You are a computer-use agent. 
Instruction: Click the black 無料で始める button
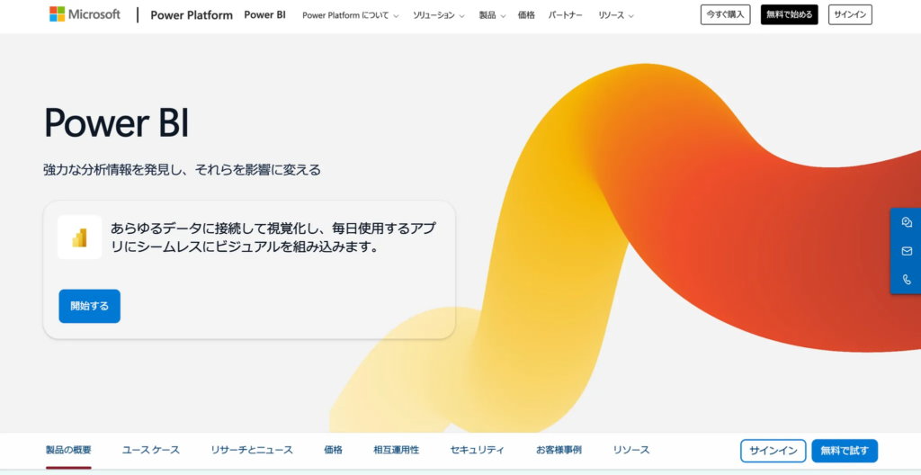point(790,14)
